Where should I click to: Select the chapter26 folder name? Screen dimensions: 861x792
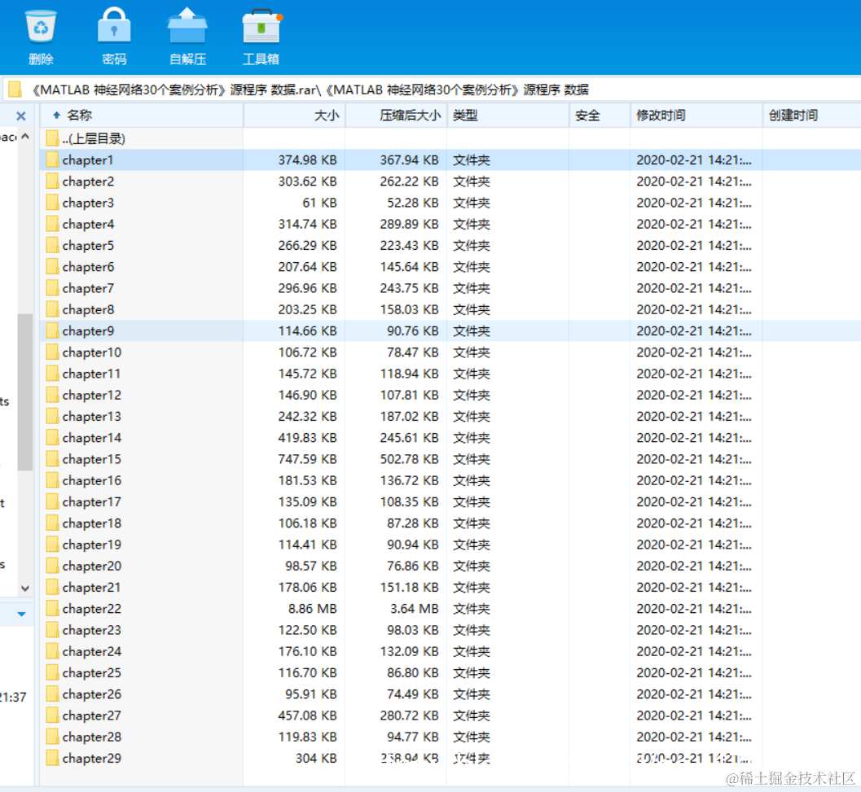pyautogui.click(x=92, y=694)
